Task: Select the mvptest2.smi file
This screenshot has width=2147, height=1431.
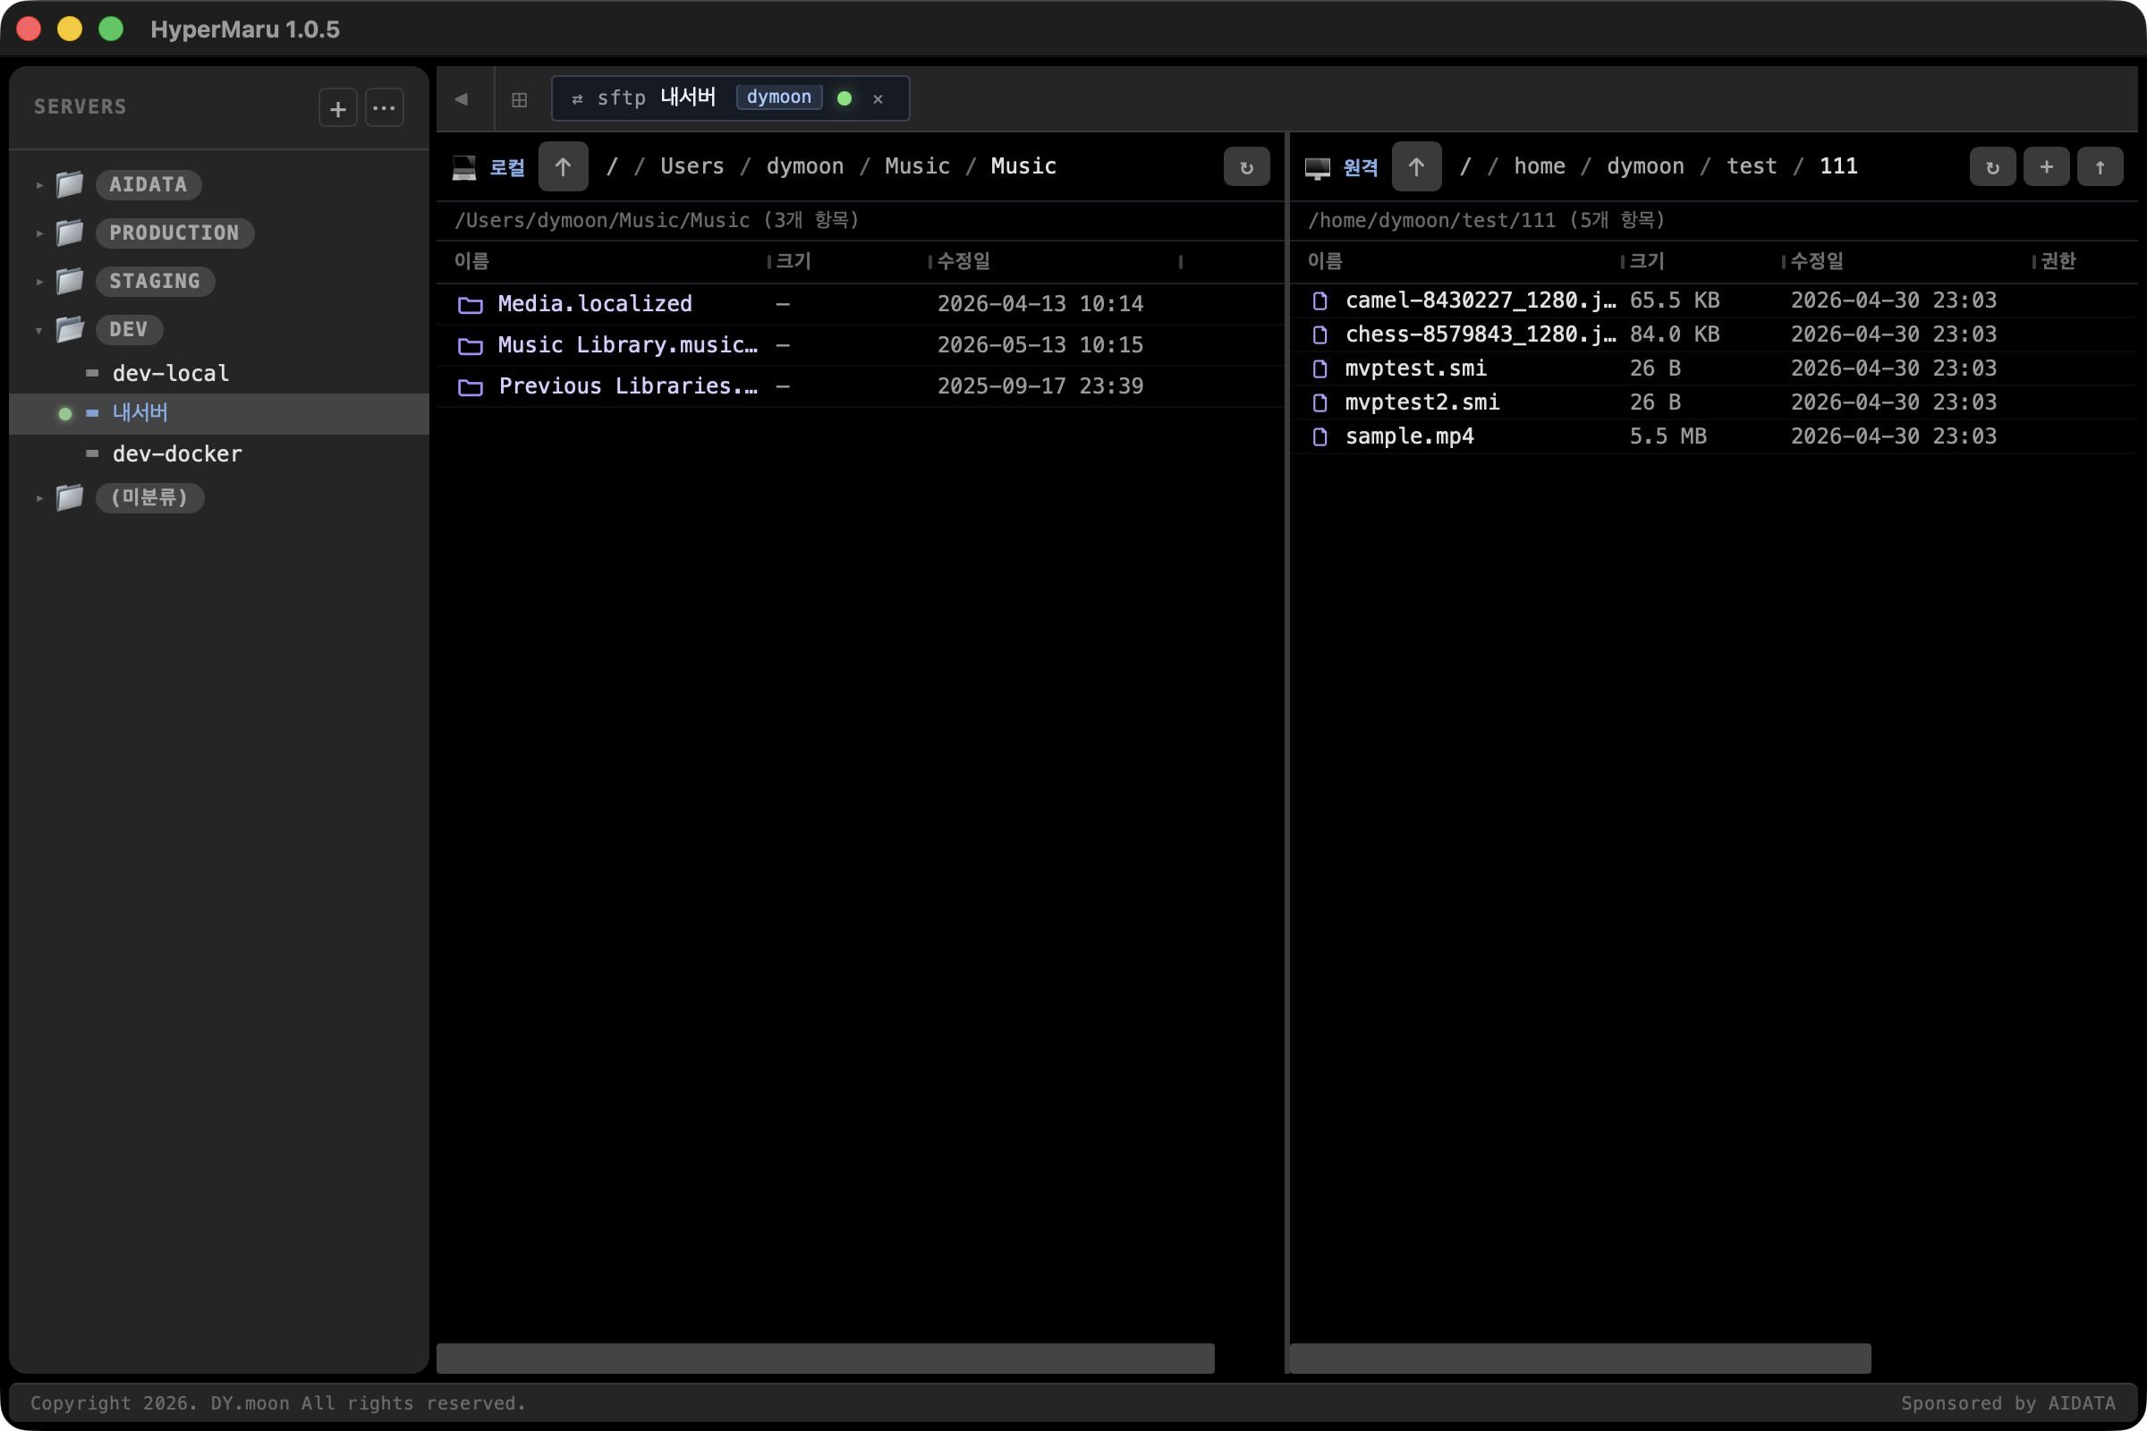Action: (1713, 402)
